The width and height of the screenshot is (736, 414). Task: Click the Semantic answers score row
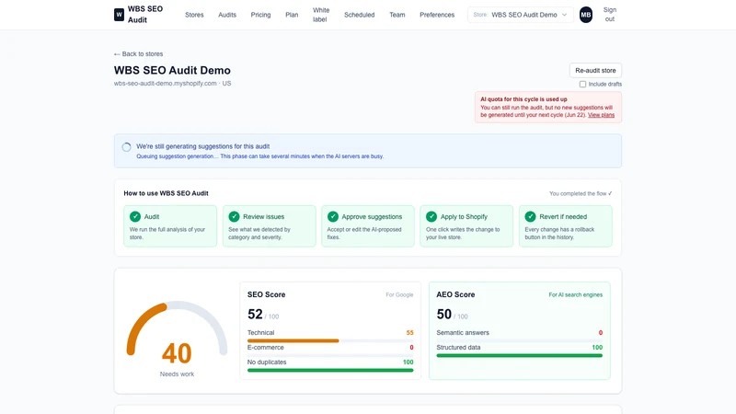(519, 335)
